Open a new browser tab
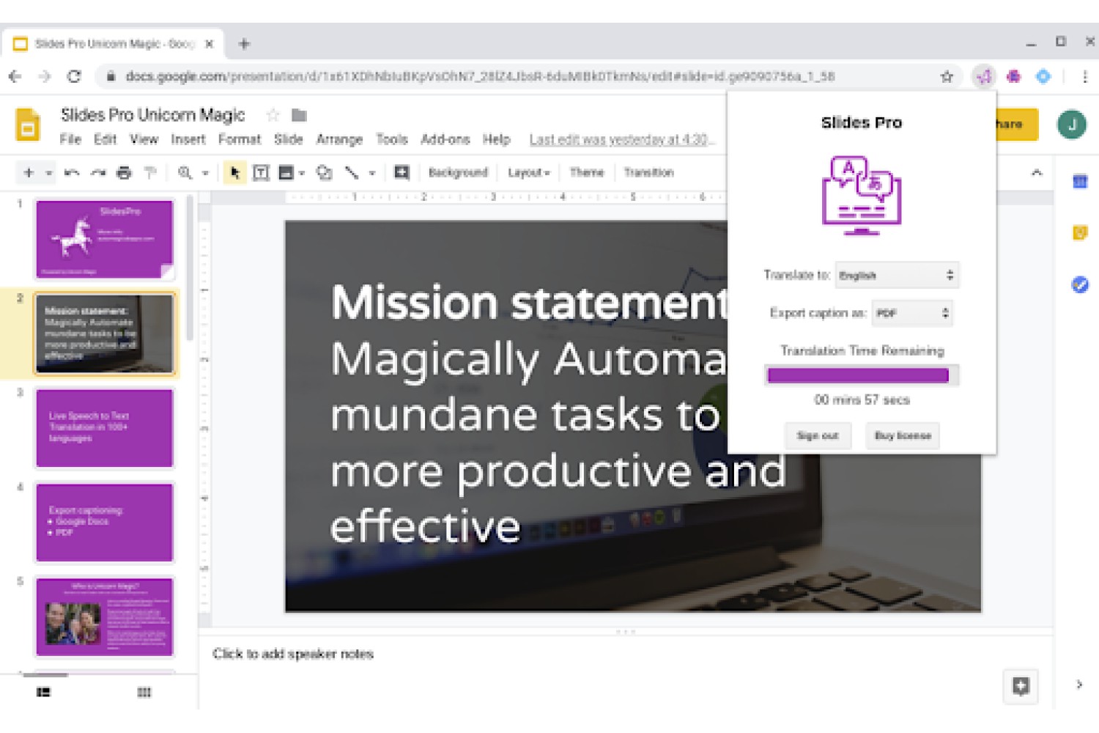The image size is (1099, 733). pyautogui.click(x=244, y=44)
